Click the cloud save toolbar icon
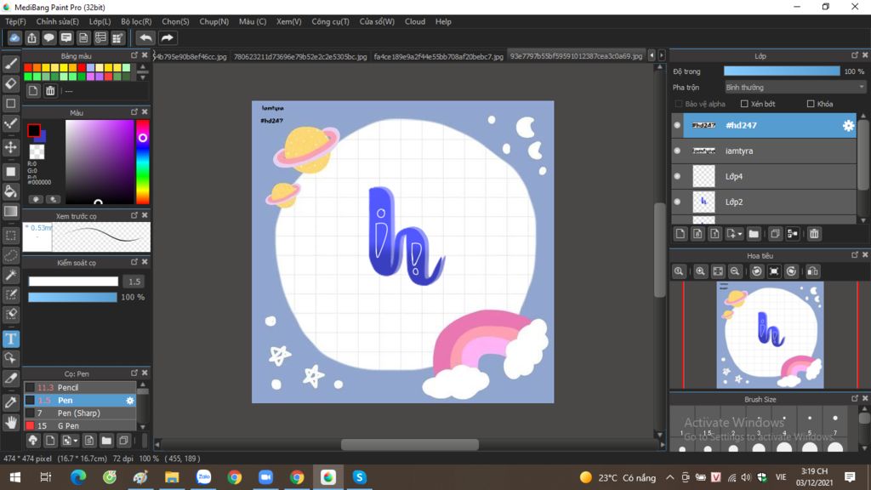The width and height of the screenshot is (871, 490). [x=14, y=37]
